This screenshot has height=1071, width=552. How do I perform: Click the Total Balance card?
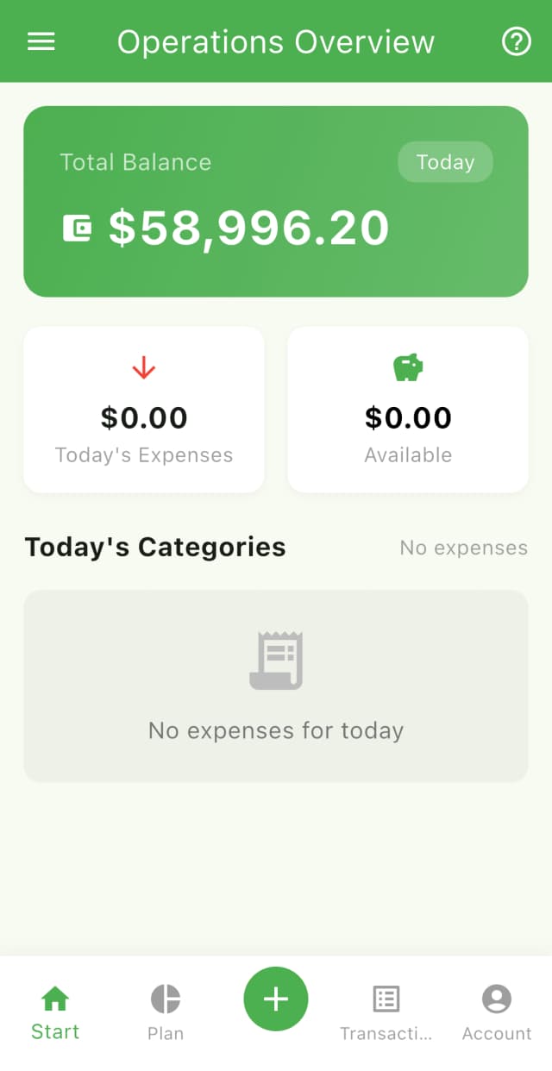pos(275,201)
